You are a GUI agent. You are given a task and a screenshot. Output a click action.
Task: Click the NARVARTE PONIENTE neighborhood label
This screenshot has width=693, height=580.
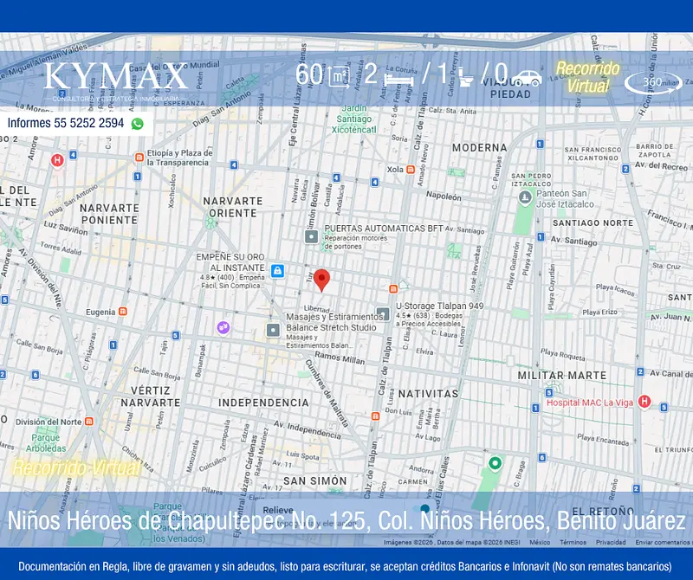pos(110,214)
